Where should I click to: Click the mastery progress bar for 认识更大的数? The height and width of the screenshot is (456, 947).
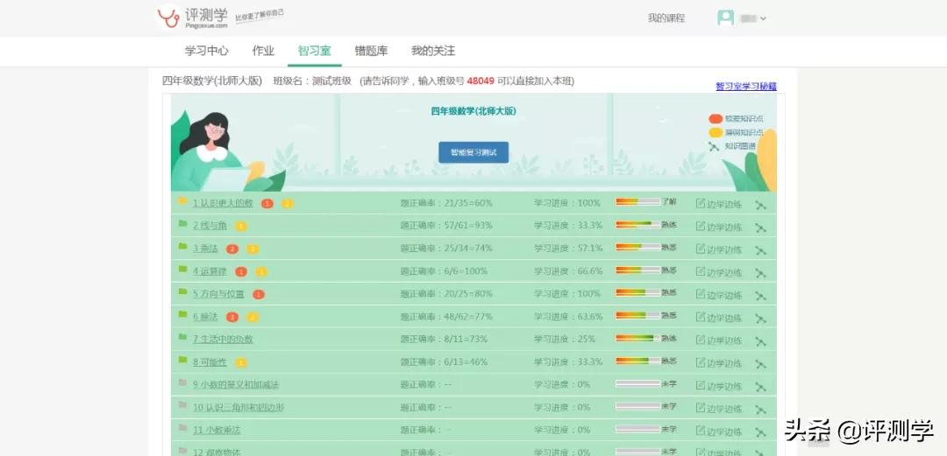(x=637, y=202)
